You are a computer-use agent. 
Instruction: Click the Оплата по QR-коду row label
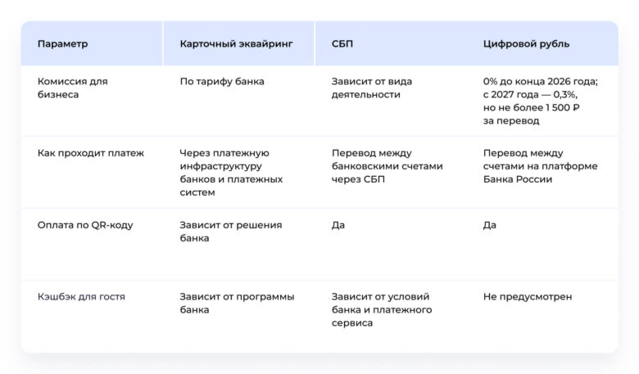(x=85, y=225)
